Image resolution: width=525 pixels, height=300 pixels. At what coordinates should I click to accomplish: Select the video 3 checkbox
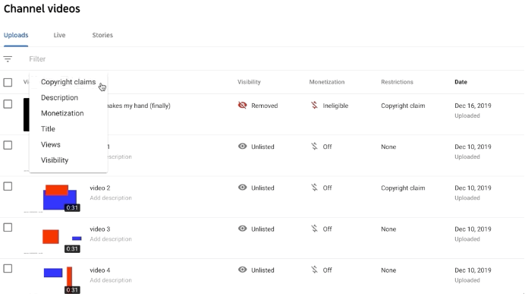tap(8, 228)
